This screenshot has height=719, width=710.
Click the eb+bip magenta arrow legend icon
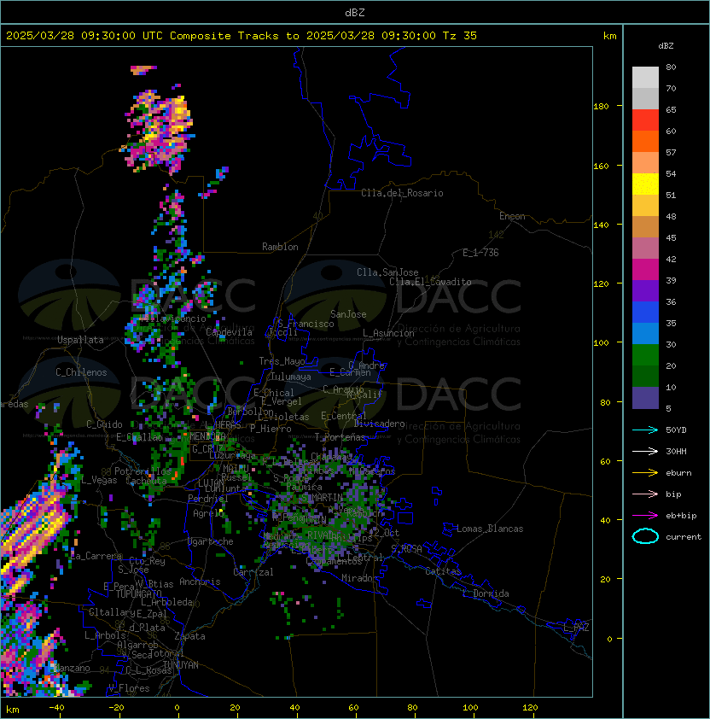pyautogui.click(x=645, y=516)
